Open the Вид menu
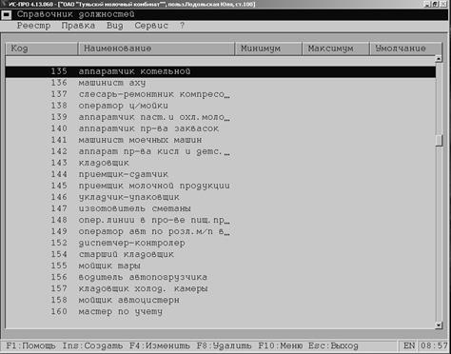This screenshot has width=451, height=354. click(114, 26)
